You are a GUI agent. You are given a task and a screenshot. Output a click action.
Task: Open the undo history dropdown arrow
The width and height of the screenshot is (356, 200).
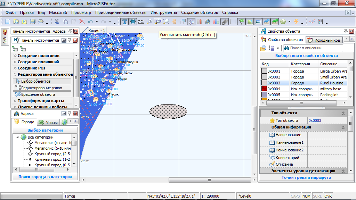97,22
